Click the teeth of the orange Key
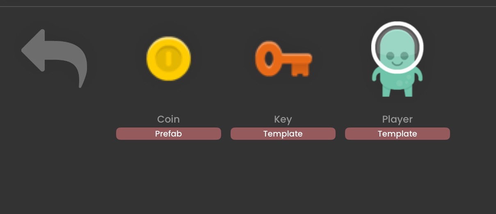The width and height of the screenshot is (496, 214). (x=301, y=71)
